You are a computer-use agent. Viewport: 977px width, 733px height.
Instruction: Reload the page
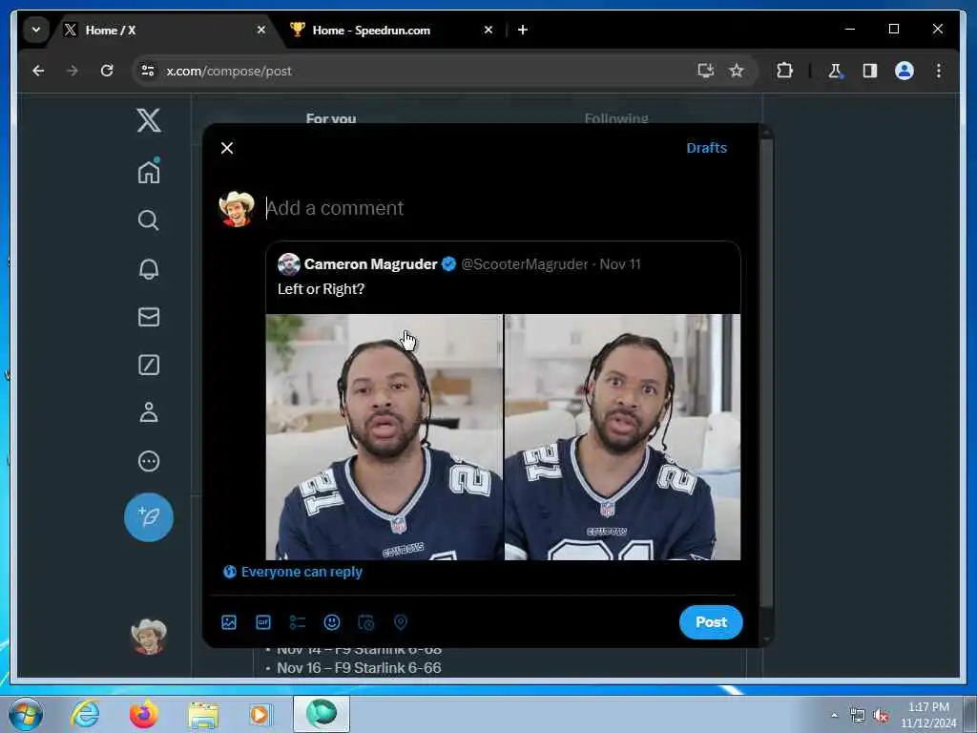(x=107, y=71)
